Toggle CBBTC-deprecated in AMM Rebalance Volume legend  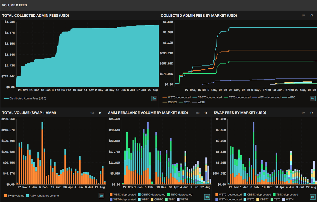[x=152, y=195]
